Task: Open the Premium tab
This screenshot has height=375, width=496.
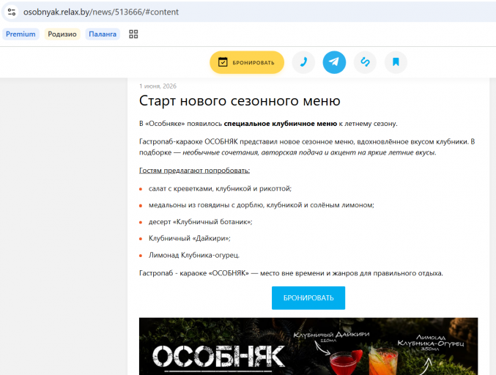Action: 21,34
